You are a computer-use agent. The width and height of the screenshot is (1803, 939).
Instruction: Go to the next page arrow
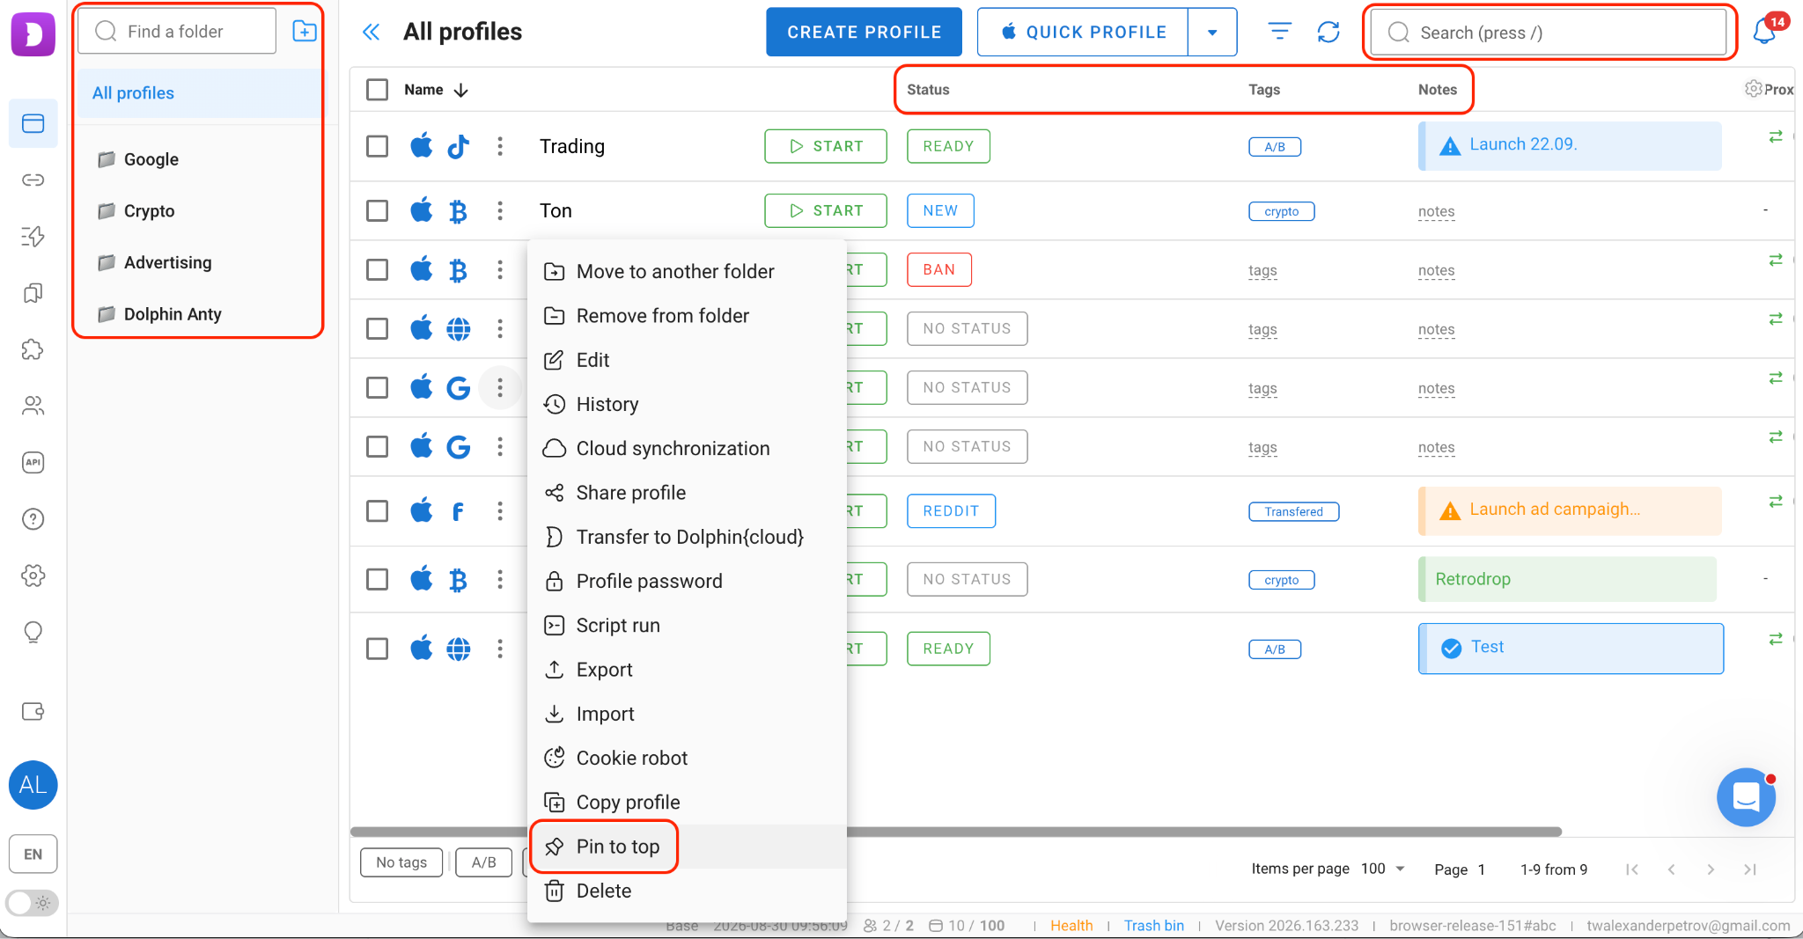click(1711, 869)
